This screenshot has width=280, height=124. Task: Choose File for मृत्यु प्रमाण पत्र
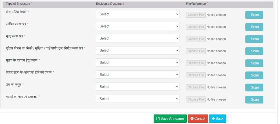tap(196, 39)
